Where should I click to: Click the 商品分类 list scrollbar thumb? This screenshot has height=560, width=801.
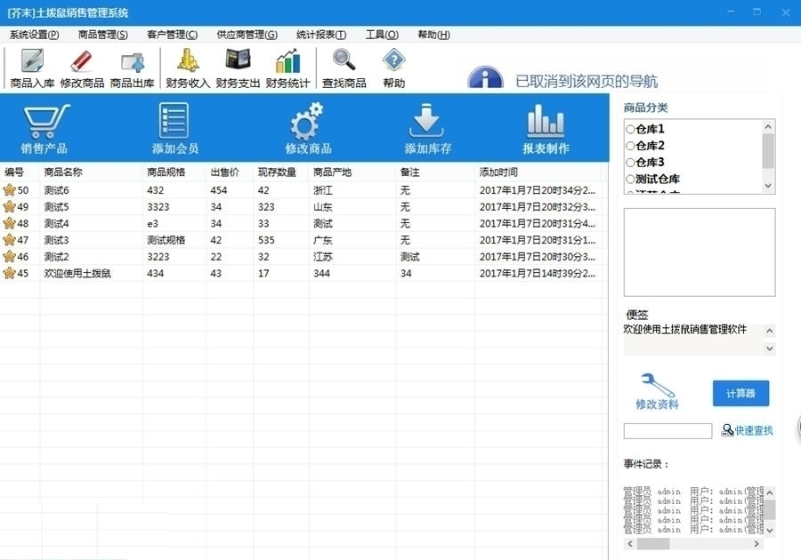click(x=768, y=151)
